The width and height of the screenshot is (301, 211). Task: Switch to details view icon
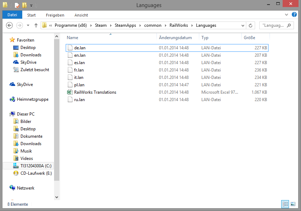click(x=285, y=204)
